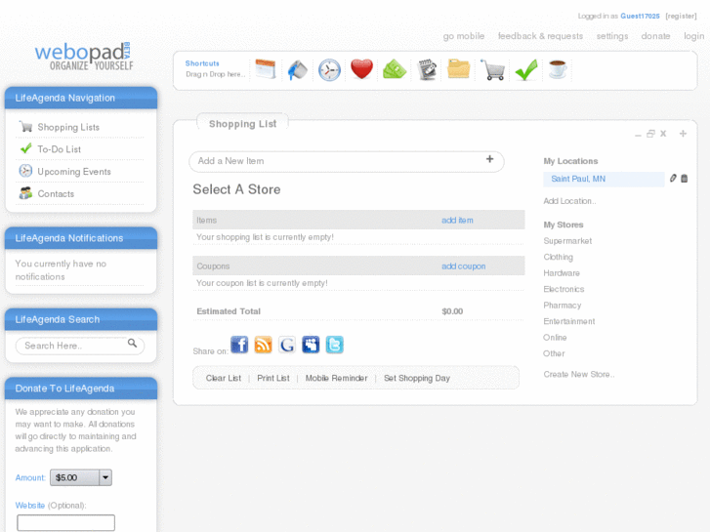Viewport: 710px width, 532px height.
Task: Select the Other store
Action: (x=554, y=353)
